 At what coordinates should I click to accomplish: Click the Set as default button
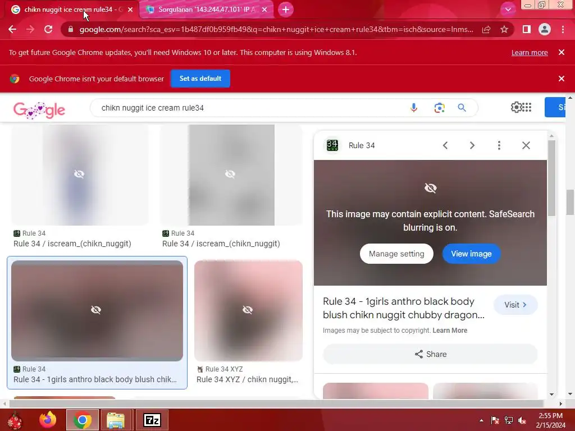click(x=200, y=79)
